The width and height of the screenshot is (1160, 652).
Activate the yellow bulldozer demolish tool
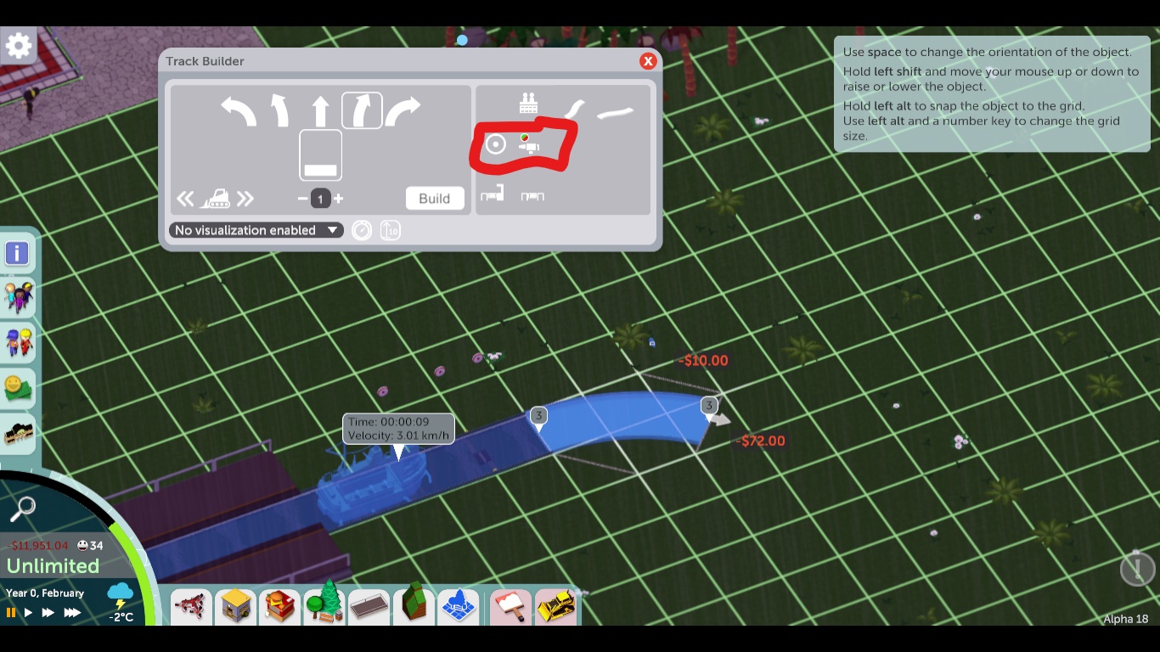(x=555, y=607)
